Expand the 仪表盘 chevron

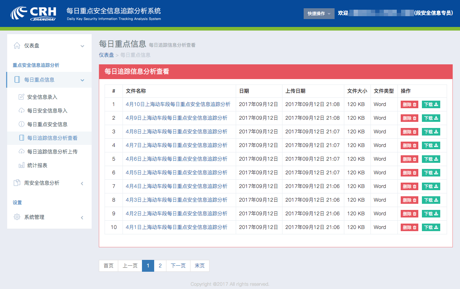click(82, 46)
